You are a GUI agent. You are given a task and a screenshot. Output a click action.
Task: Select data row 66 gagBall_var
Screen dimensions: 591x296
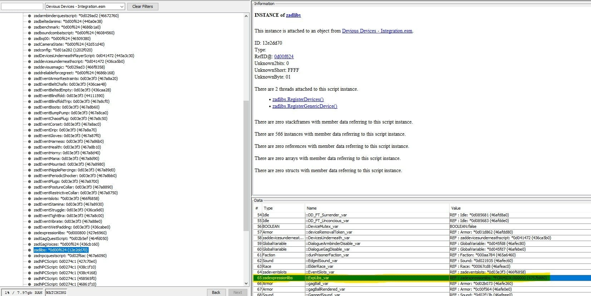point(422,284)
